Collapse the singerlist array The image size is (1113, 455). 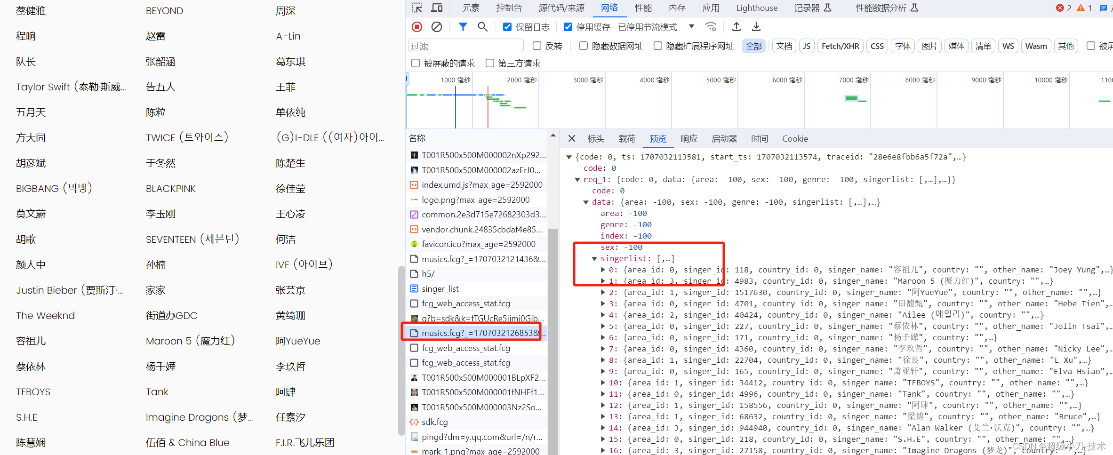594,259
